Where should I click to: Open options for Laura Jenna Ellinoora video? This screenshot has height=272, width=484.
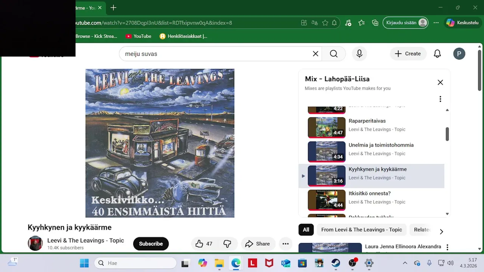(x=447, y=247)
